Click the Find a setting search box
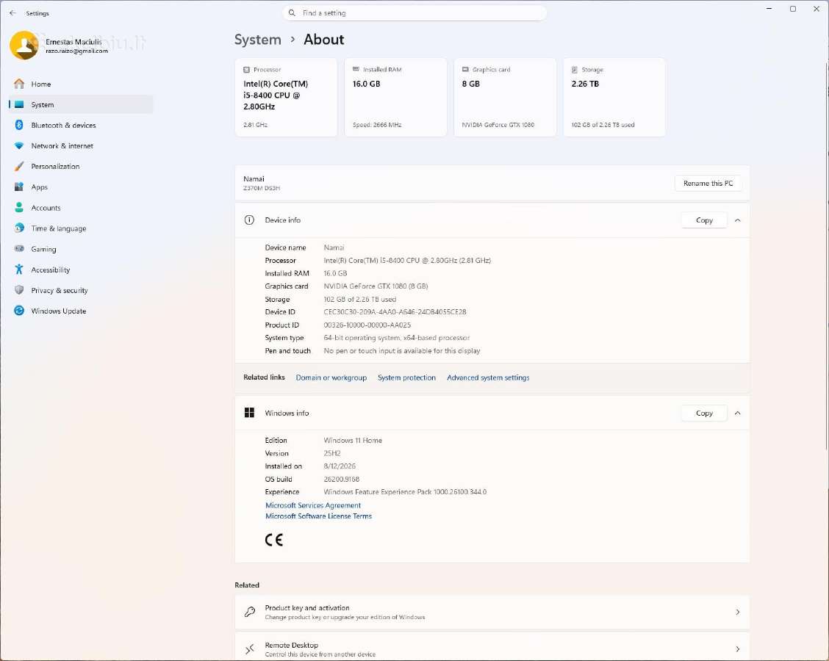The width and height of the screenshot is (829, 661). click(414, 12)
